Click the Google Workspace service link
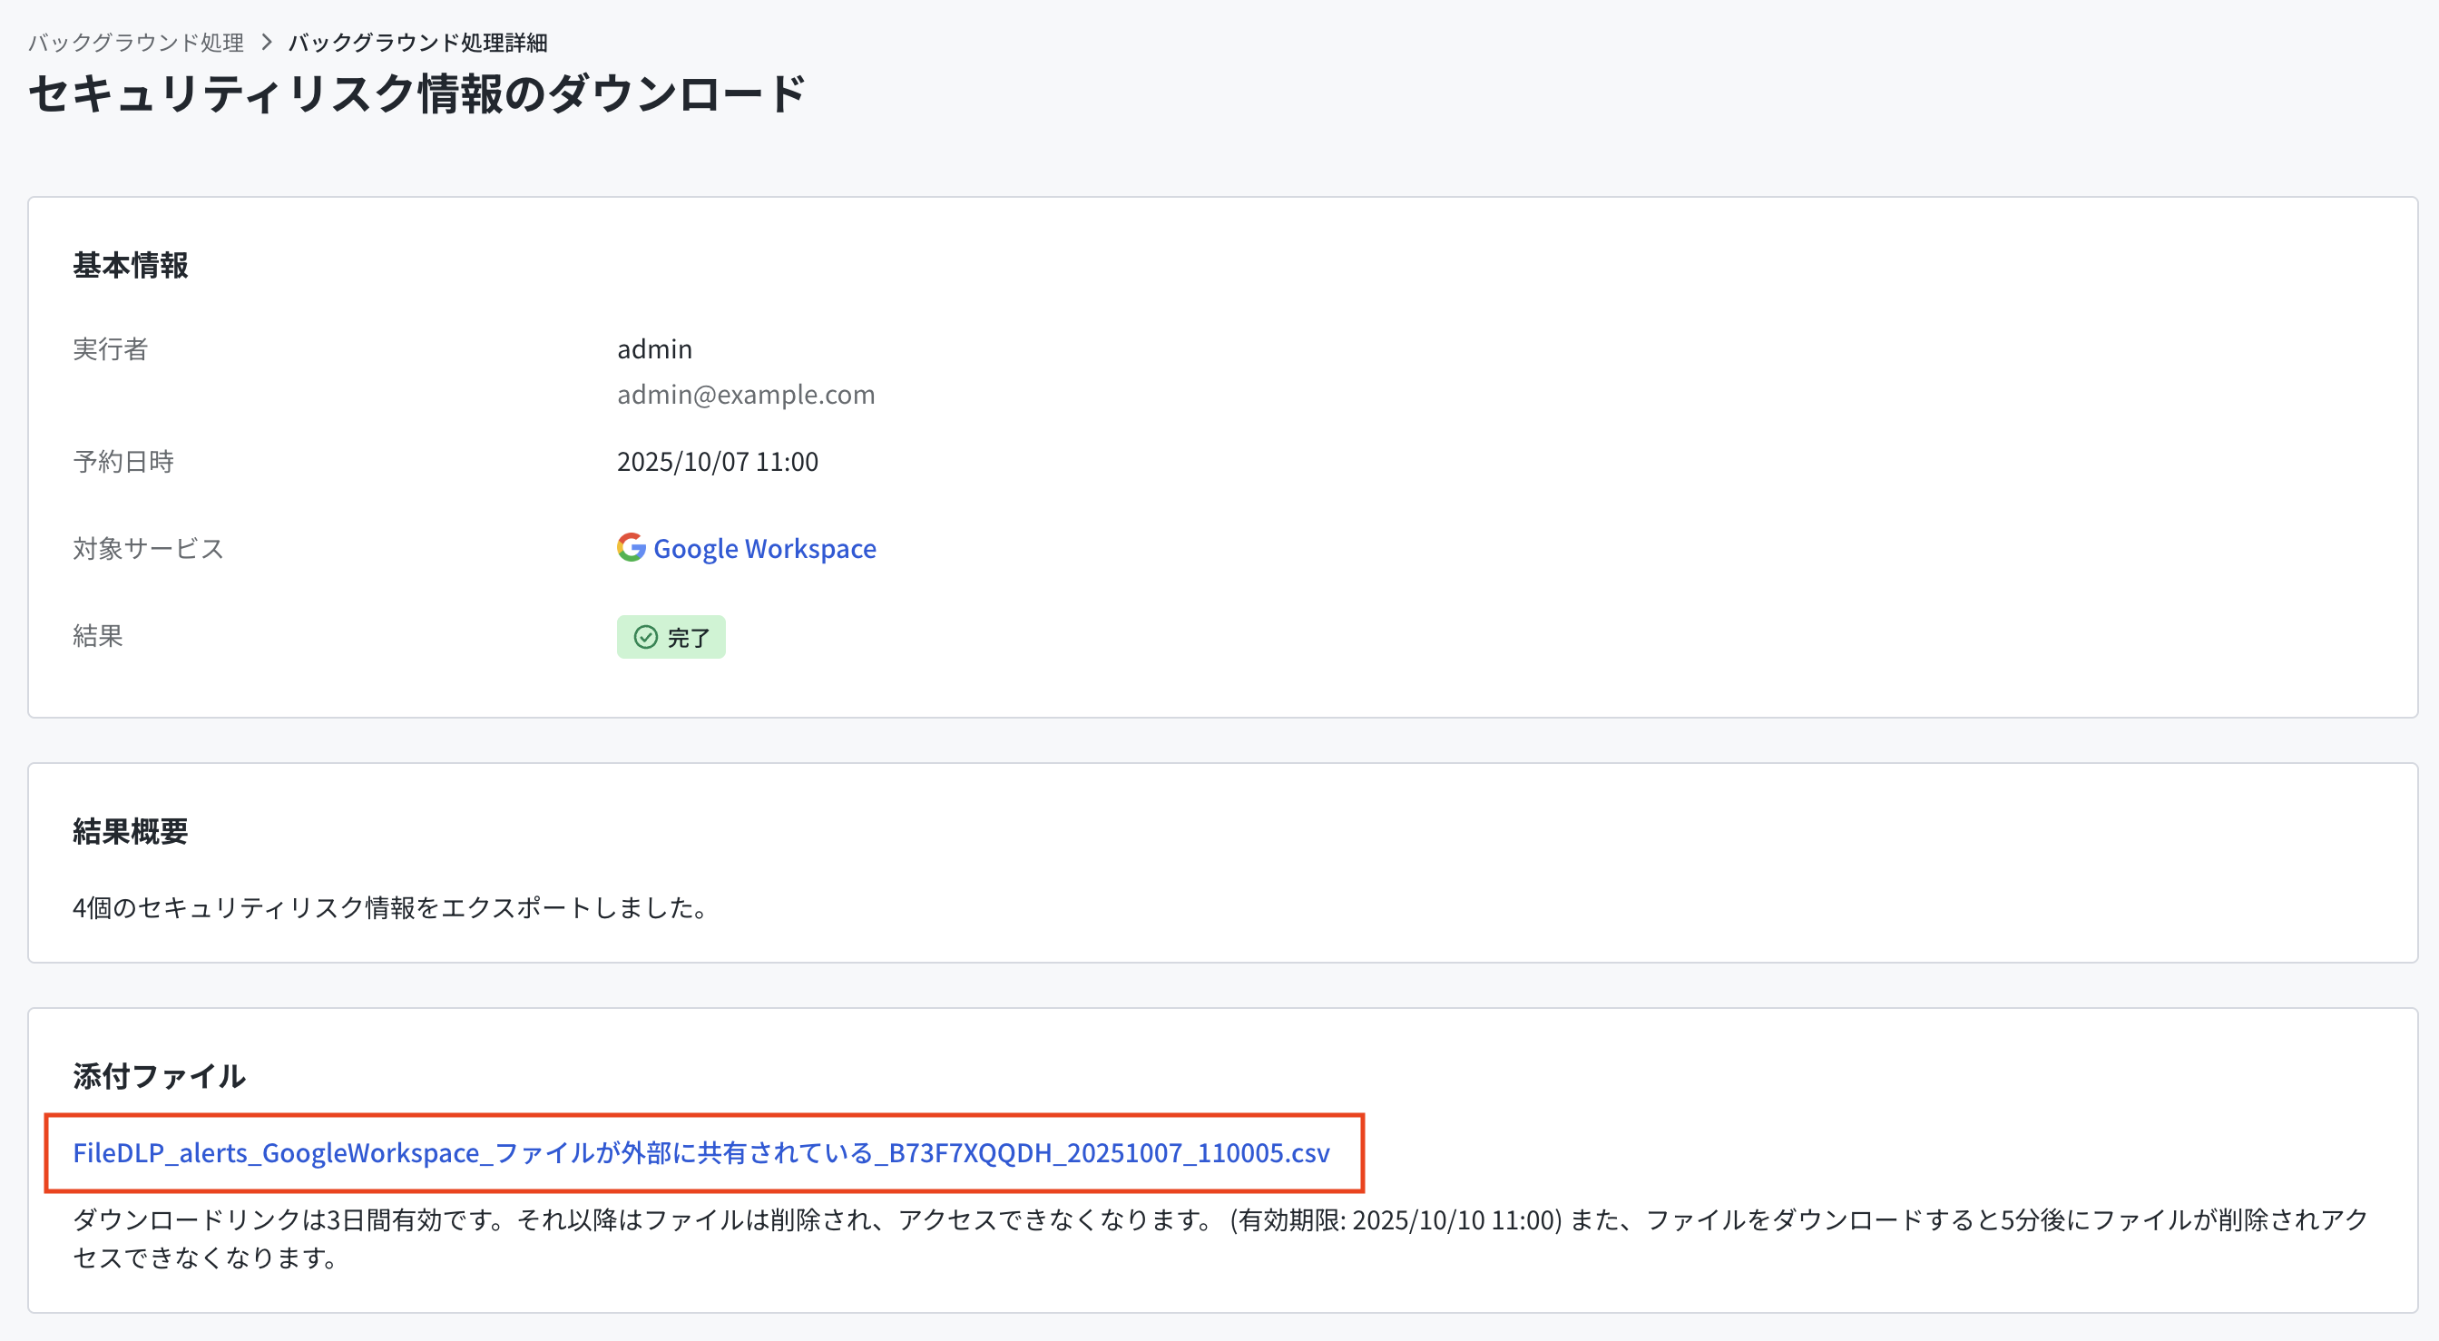The height and width of the screenshot is (1341, 2439). click(764, 548)
